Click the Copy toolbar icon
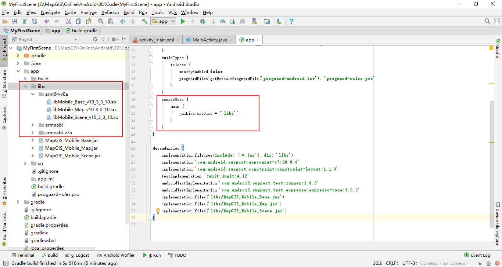502x267 pixels. point(78,22)
